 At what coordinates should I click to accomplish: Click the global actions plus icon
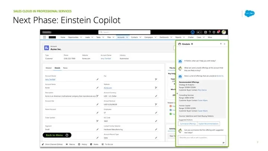coord(205,32)
